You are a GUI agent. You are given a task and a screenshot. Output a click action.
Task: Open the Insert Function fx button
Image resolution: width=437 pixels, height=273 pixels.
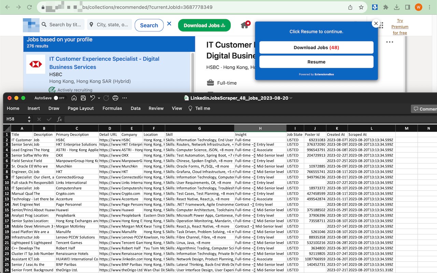[x=59, y=119]
